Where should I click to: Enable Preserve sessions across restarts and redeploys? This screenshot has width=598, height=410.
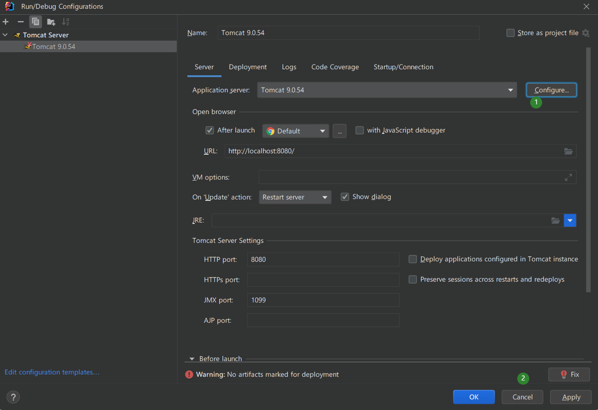click(x=413, y=279)
